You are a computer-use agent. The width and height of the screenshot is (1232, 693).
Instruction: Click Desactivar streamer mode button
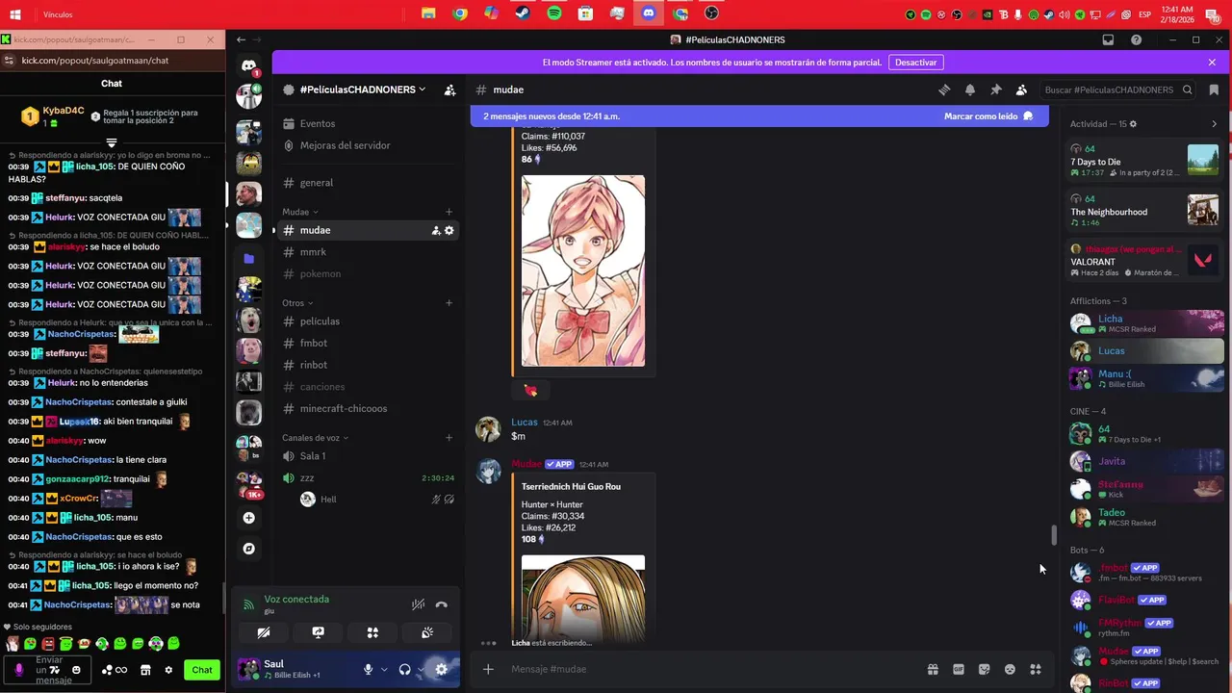pyautogui.click(x=915, y=63)
